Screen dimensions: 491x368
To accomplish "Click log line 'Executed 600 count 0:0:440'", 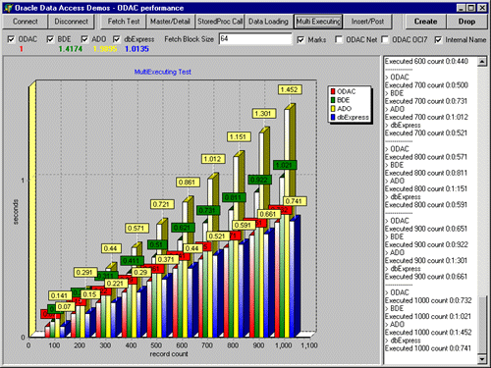I will coord(426,61).
